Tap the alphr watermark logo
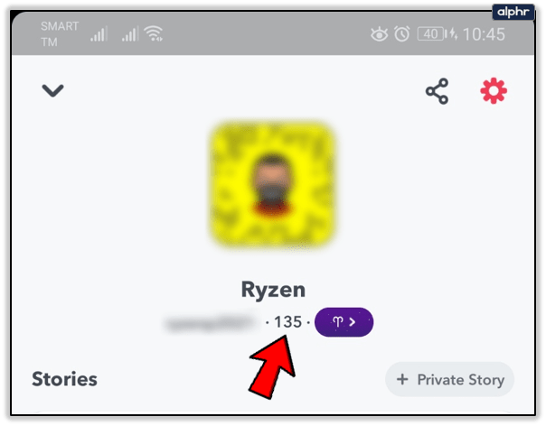 (x=513, y=12)
